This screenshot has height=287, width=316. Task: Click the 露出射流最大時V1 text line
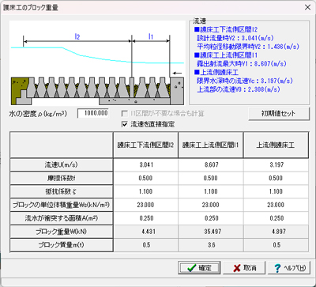[242, 63]
